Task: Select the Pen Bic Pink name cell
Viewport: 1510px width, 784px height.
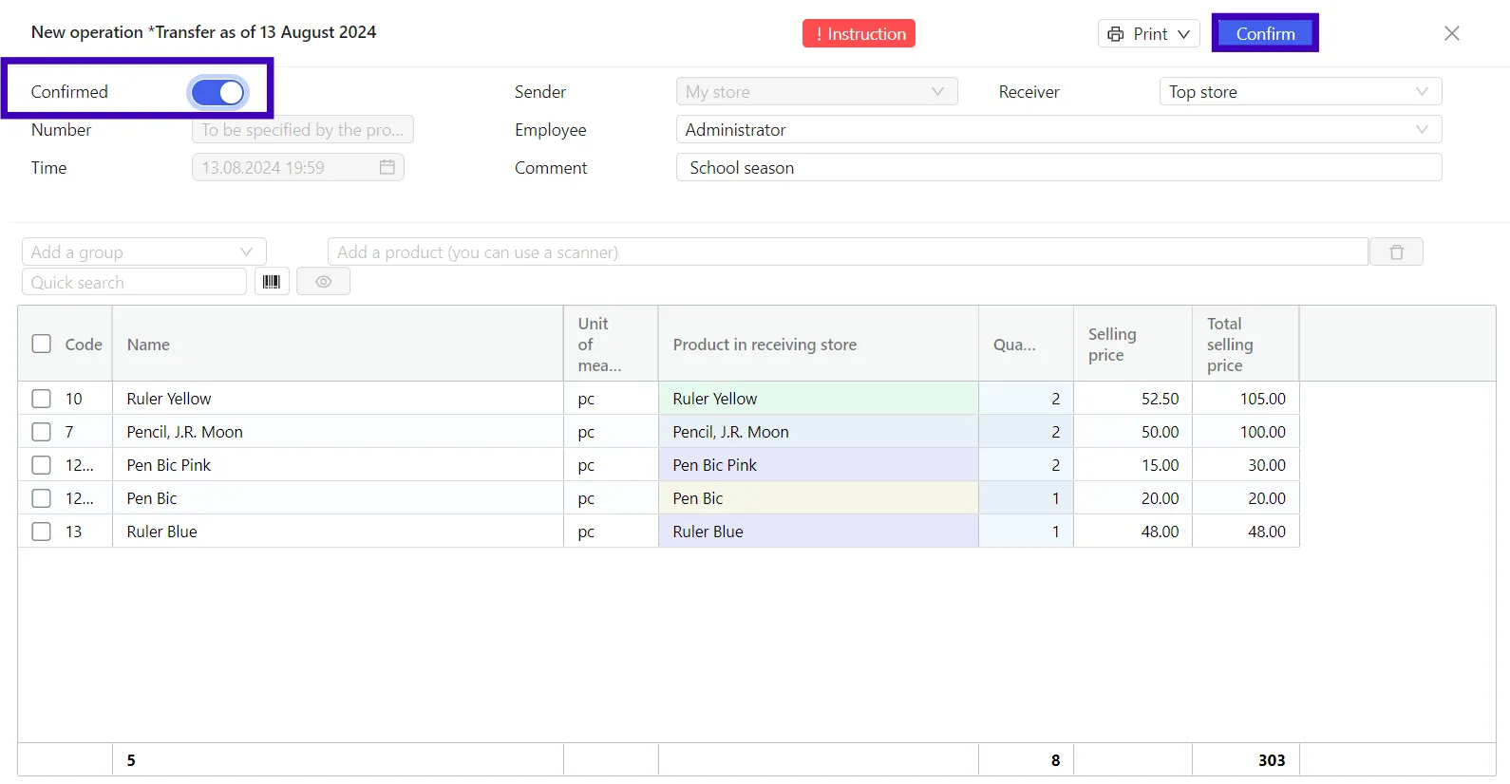Action: pyautogui.click(x=337, y=465)
